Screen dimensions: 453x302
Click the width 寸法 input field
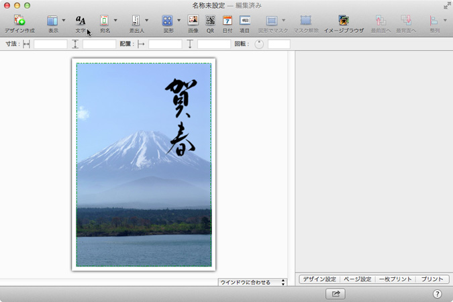(x=50, y=44)
